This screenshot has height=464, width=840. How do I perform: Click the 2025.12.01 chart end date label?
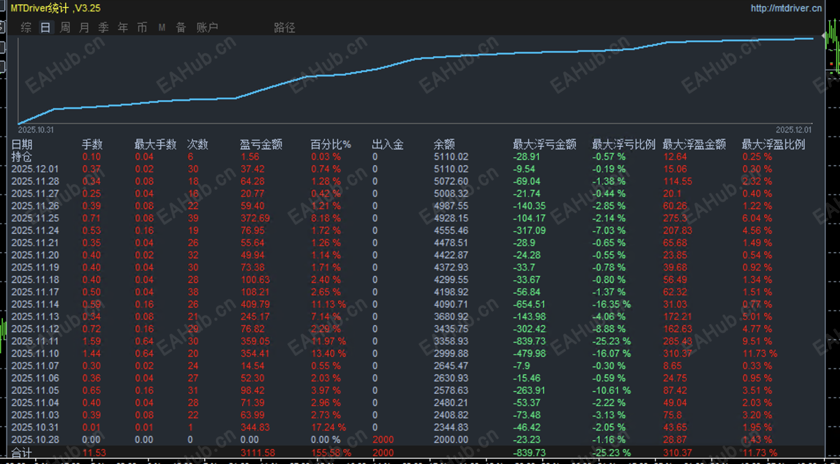794,130
